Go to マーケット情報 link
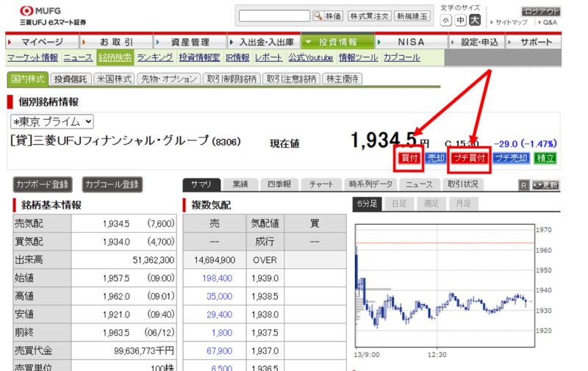 click(32, 57)
